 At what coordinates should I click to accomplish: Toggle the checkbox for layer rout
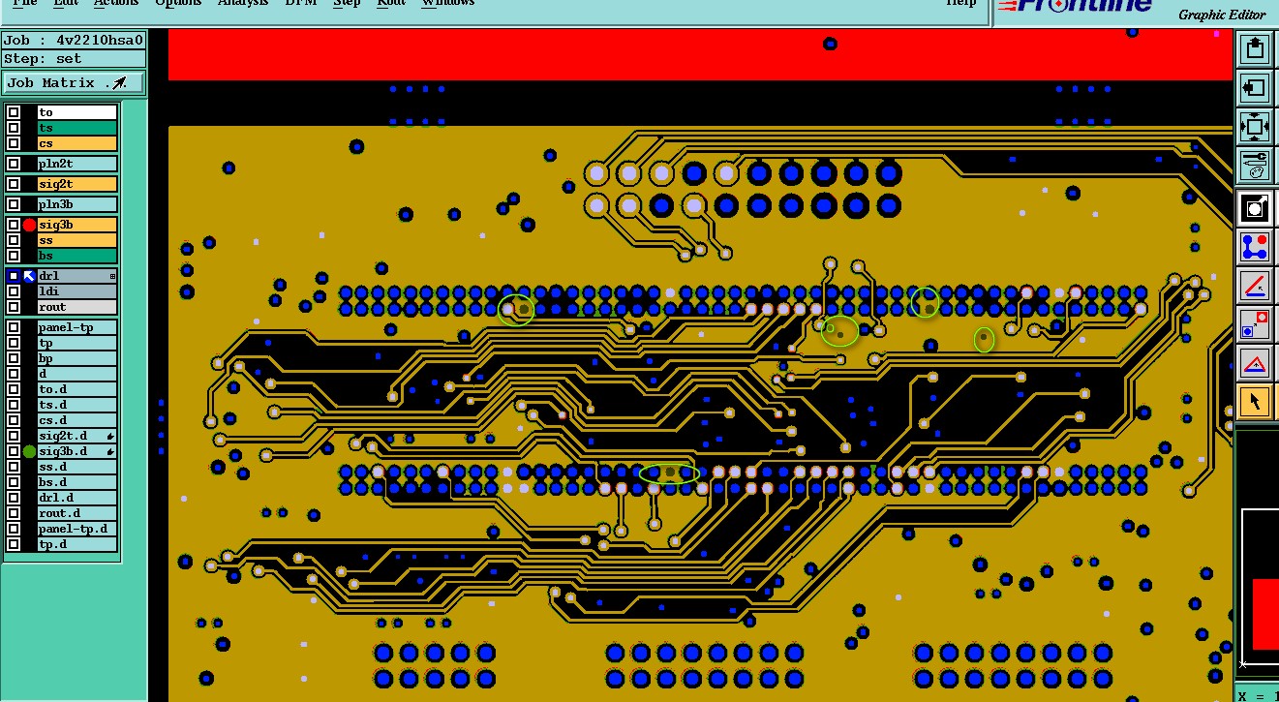click(x=14, y=307)
